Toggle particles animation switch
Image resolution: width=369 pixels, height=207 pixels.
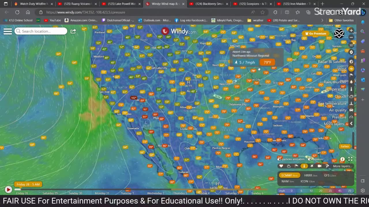(279, 159)
